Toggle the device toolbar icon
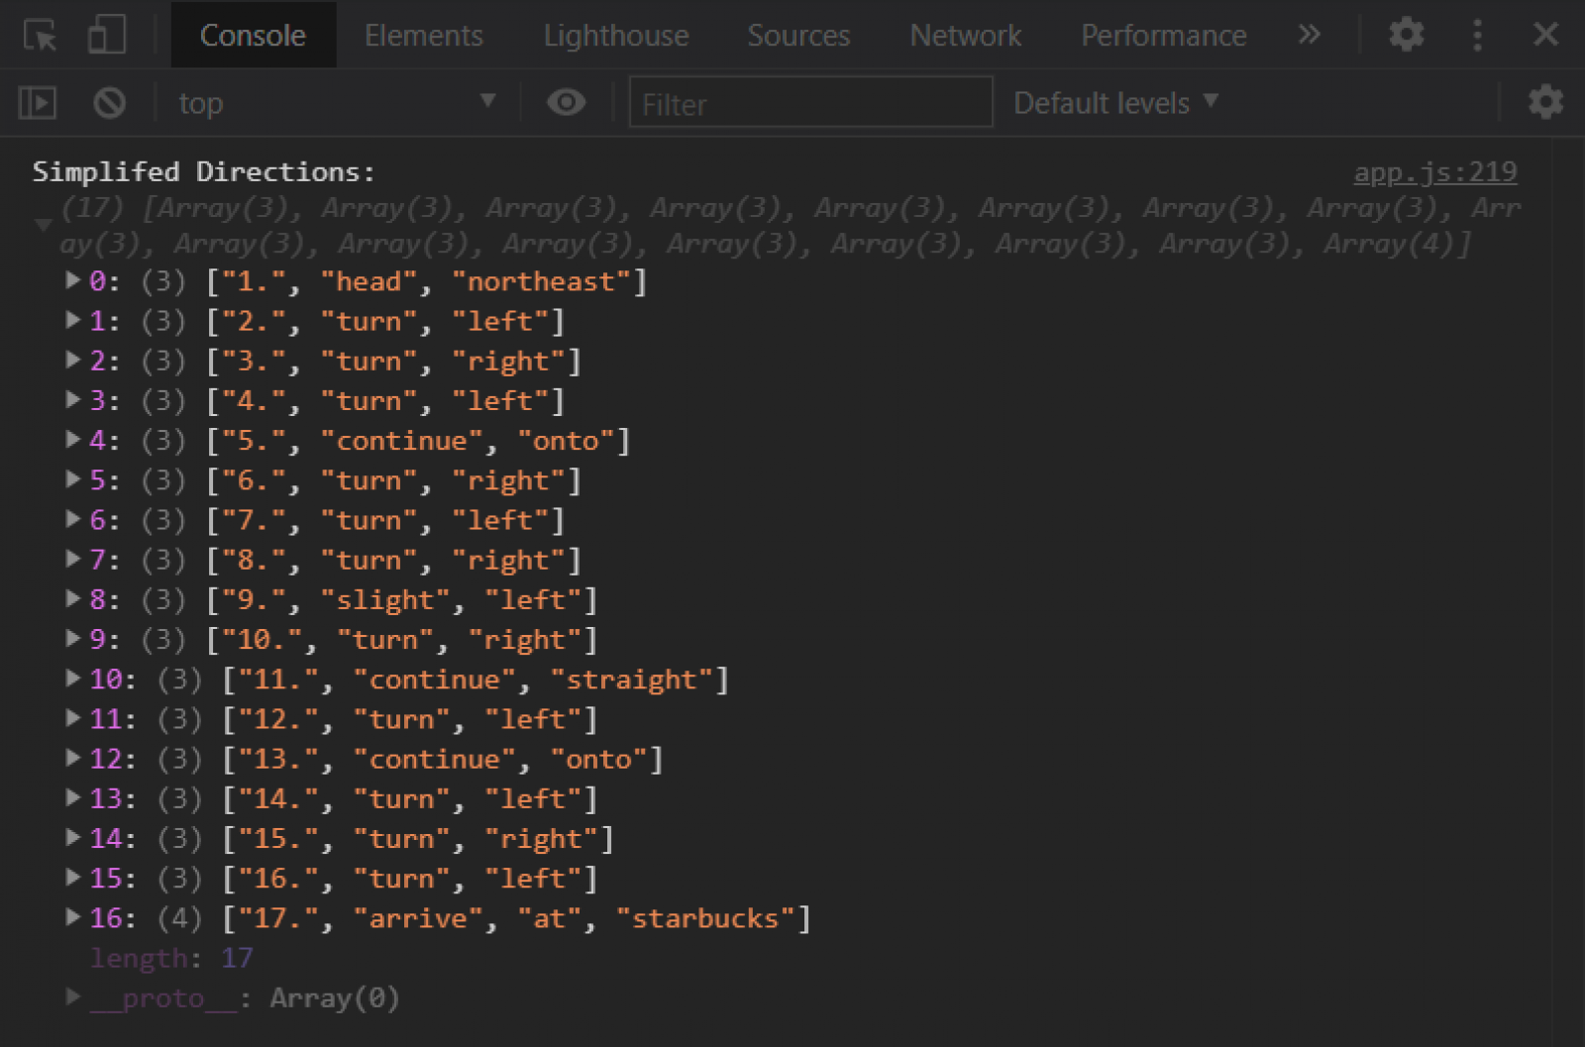Image resolution: width=1585 pixels, height=1047 pixels. coord(106,35)
